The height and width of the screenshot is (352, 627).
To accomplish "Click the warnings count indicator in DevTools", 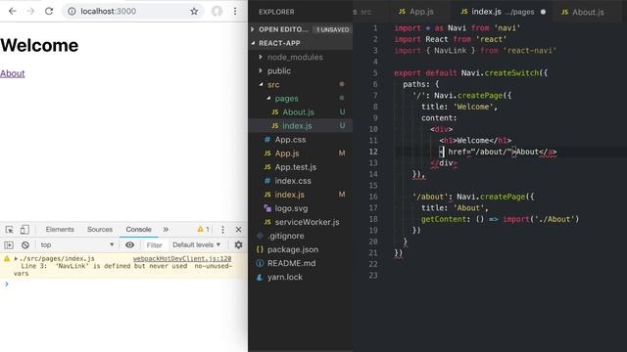I will (x=203, y=230).
